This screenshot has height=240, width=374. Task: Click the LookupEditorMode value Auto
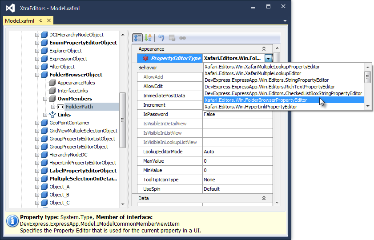coord(237,152)
